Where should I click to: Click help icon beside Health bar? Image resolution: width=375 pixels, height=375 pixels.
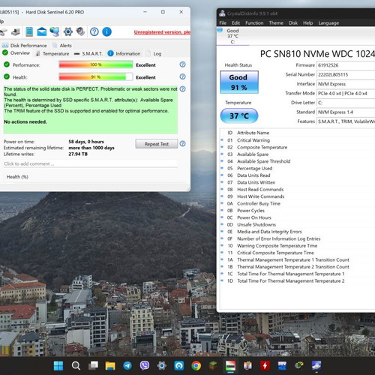pos(183,76)
